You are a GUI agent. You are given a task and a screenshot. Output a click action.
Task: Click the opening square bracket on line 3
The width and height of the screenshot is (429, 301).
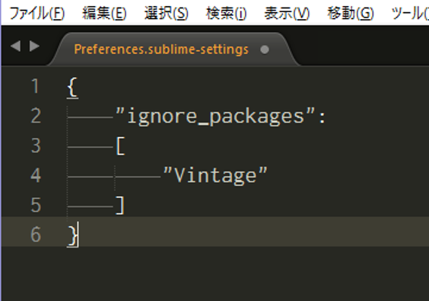(121, 146)
